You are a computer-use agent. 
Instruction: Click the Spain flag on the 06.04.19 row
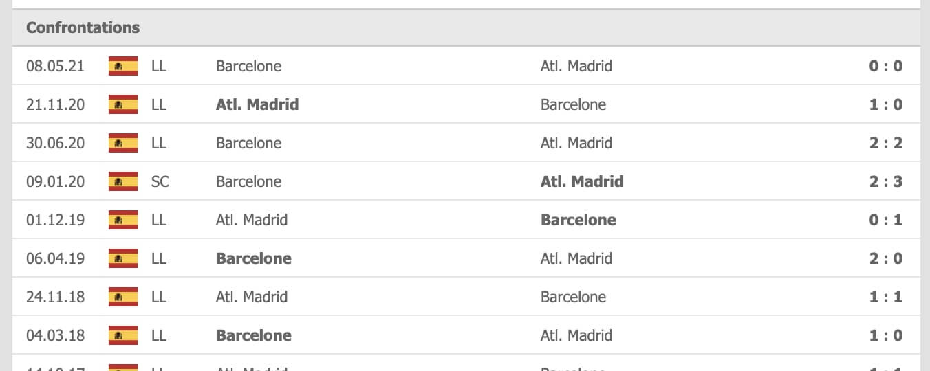click(123, 258)
